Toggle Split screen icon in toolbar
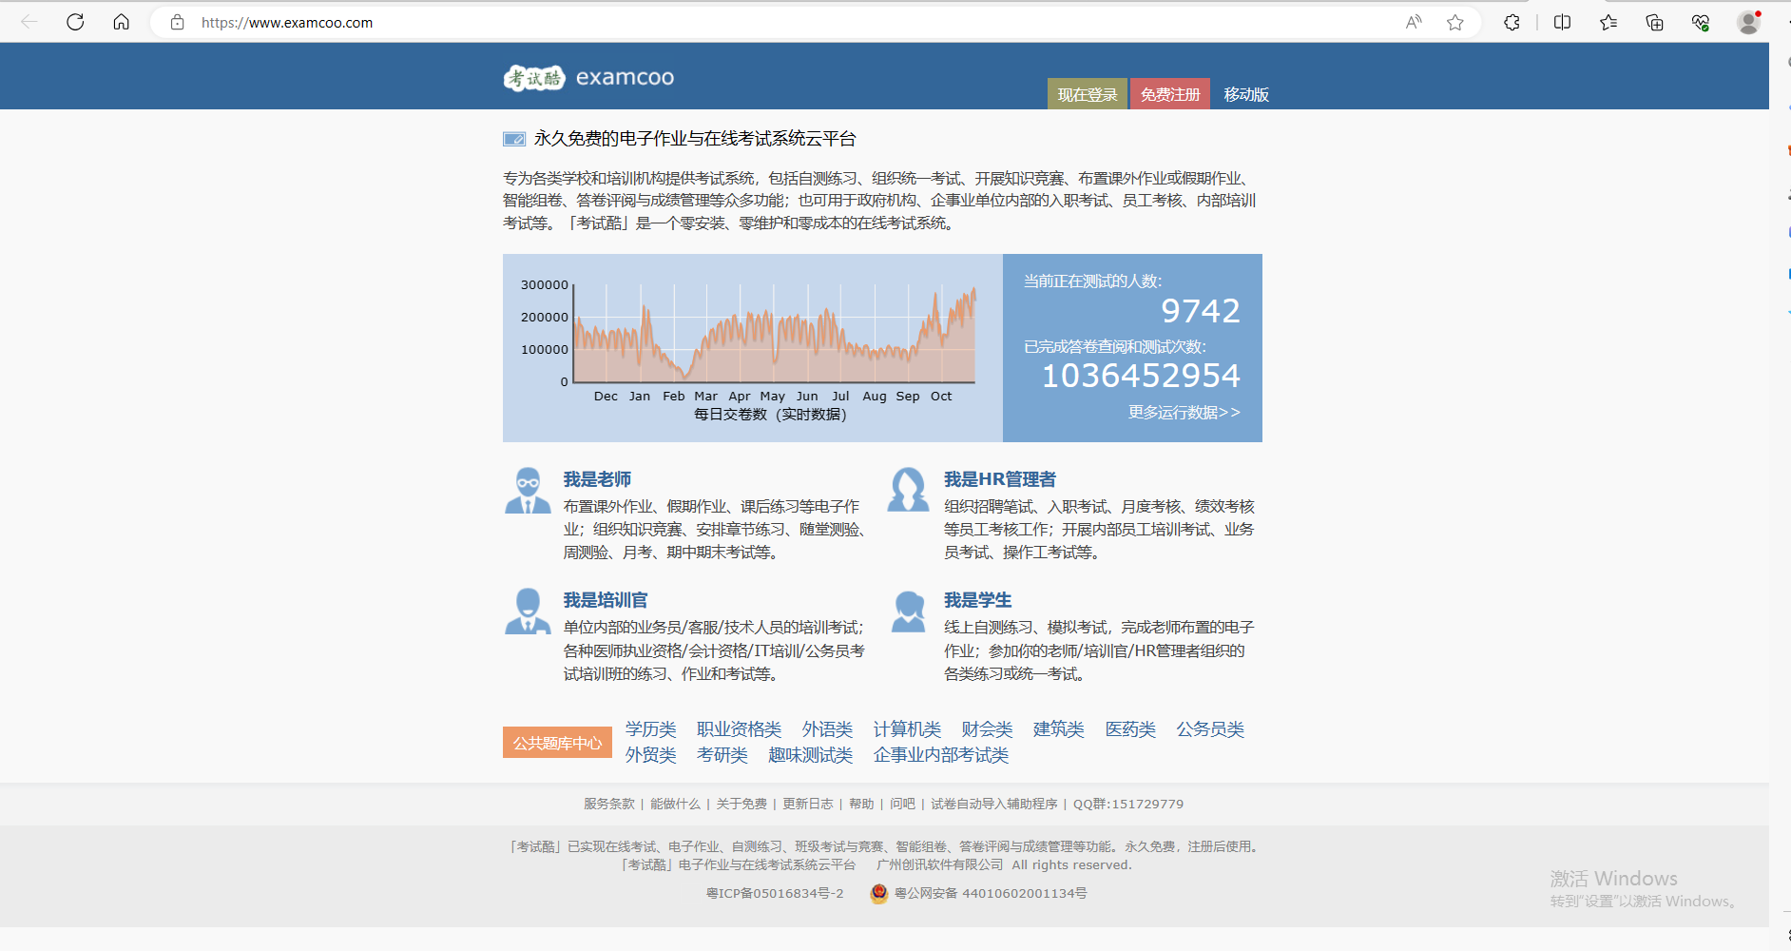 (1562, 22)
